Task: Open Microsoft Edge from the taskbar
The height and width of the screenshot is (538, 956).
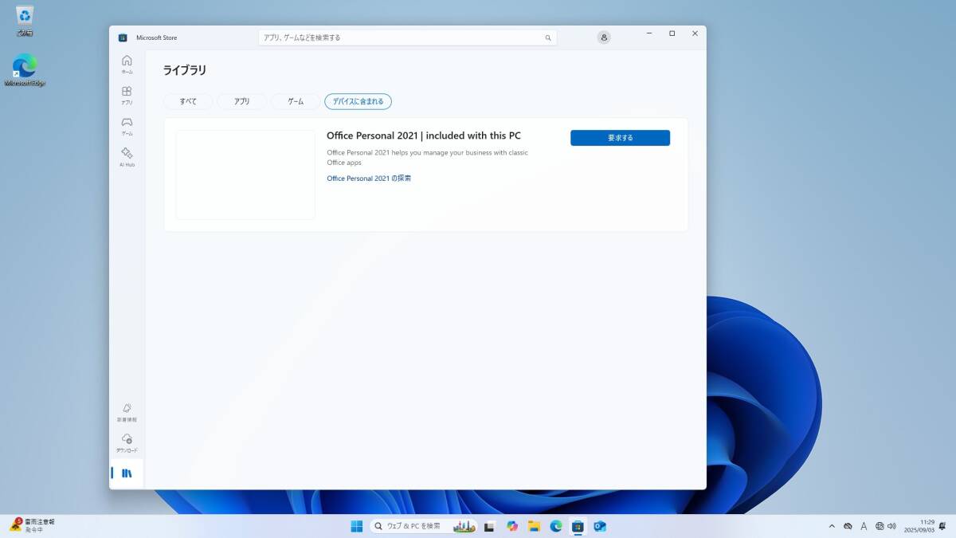Action: click(x=556, y=526)
